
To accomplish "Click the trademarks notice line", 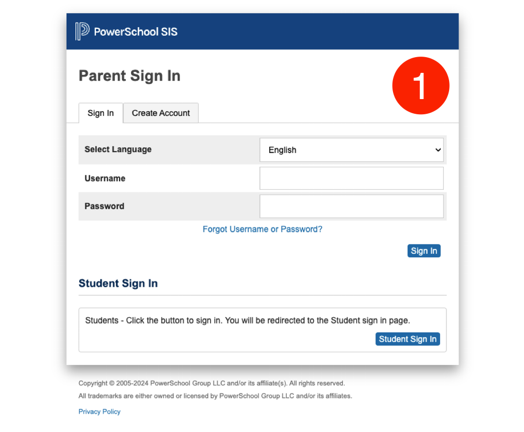I will click(215, 396).
